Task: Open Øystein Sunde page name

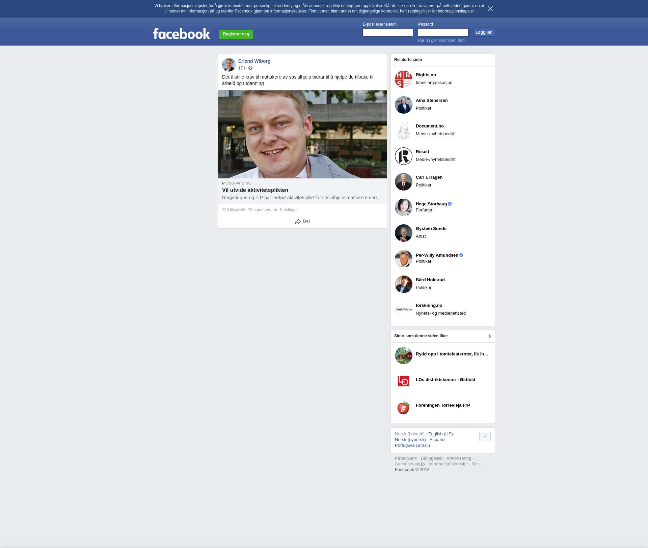Action: point(431,229)
